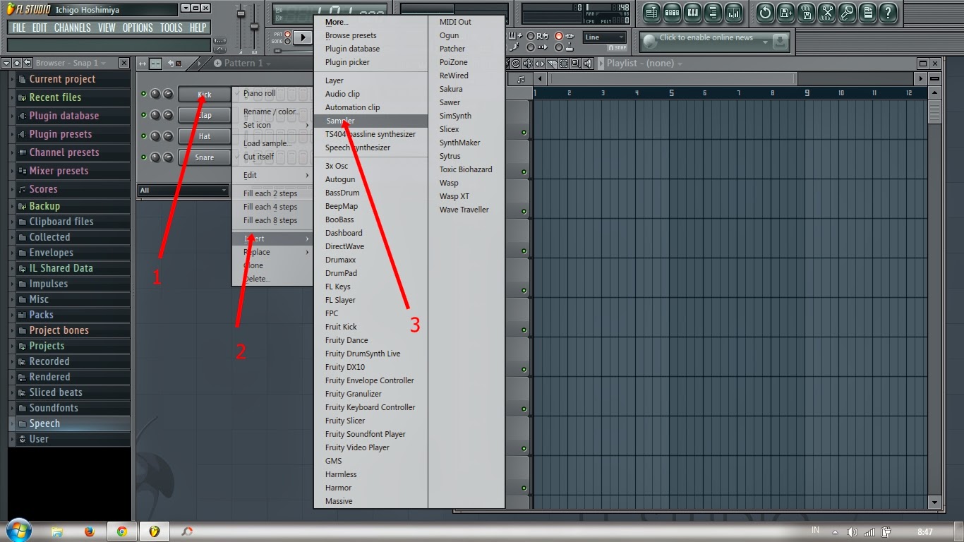Adjust the main pitch slider
This screenshot has width=964, height=542.
[254, 26]
